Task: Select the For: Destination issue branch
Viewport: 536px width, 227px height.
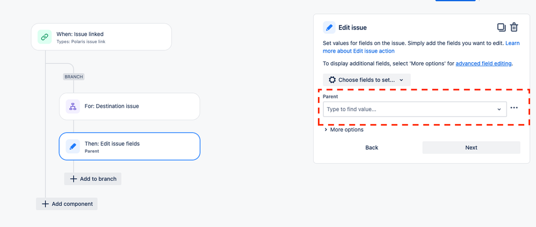Action: (x=129, y=106)
